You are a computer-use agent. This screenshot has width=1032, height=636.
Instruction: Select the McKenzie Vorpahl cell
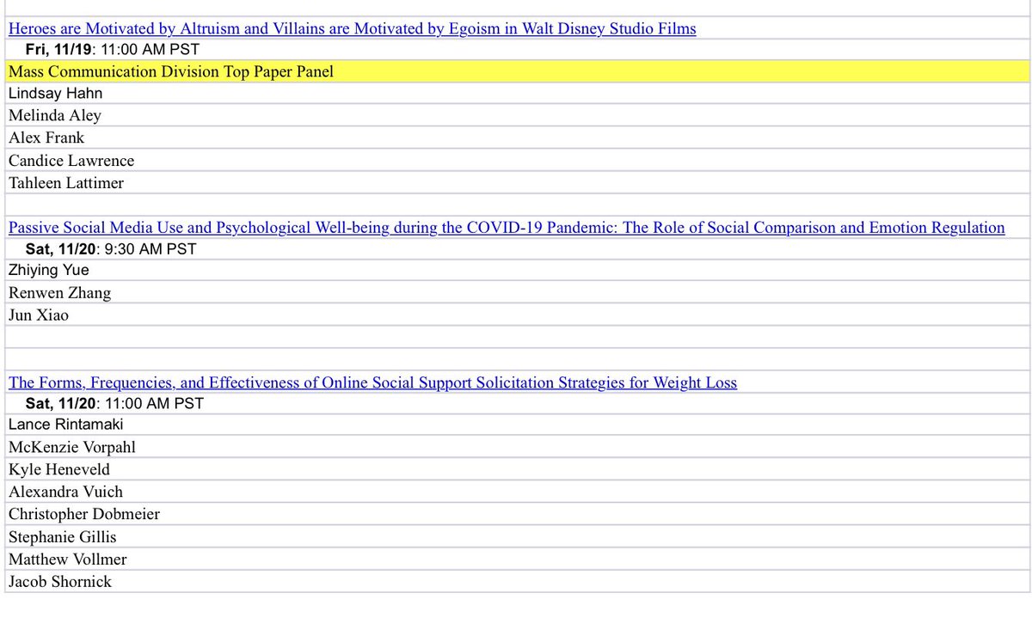tap(517, 447)
